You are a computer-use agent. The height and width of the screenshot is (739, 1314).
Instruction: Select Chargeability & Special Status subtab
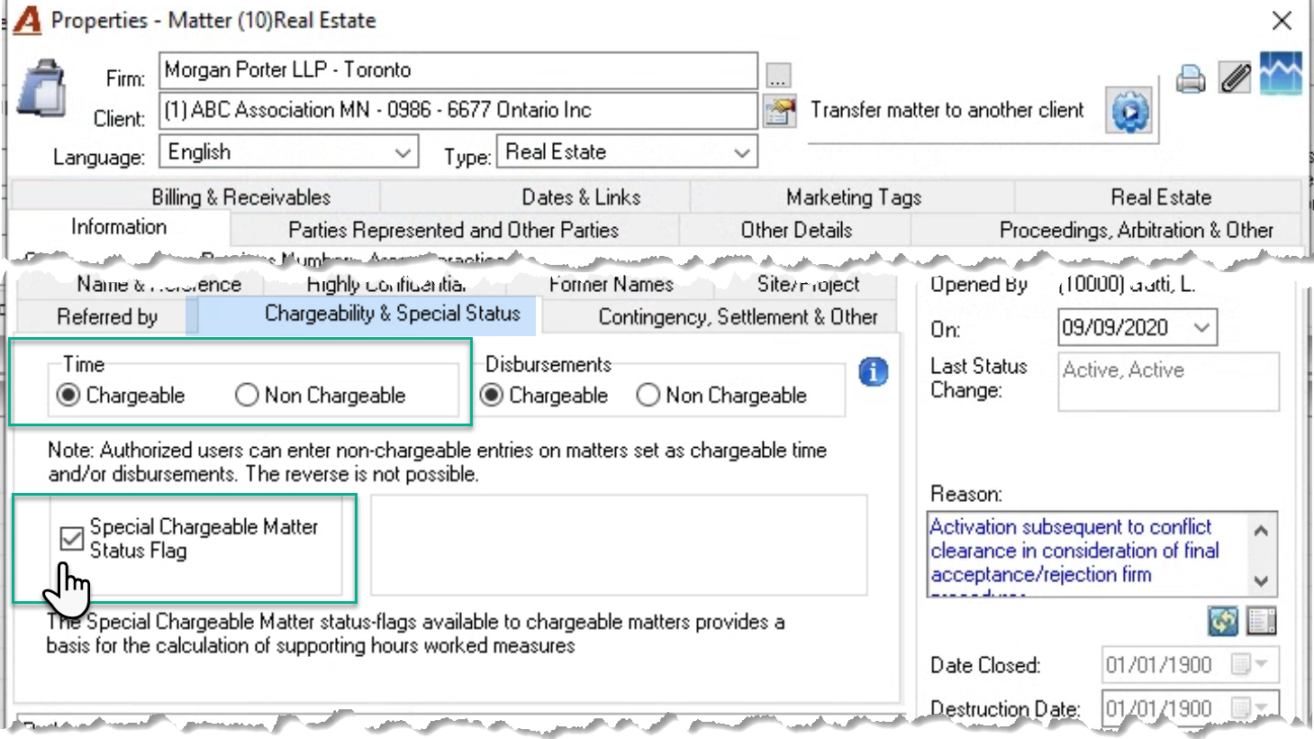392,314
